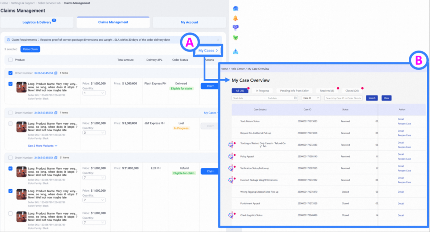Screen dimensions: 430x232
Task: Expand See 2 More Variants
Action: (43, 146)
